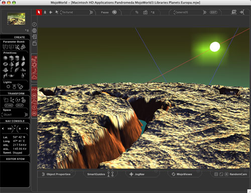Click the DROP button
Viewport: 251px width, 193px height.
pyautogui.click(x=20, y=105)
